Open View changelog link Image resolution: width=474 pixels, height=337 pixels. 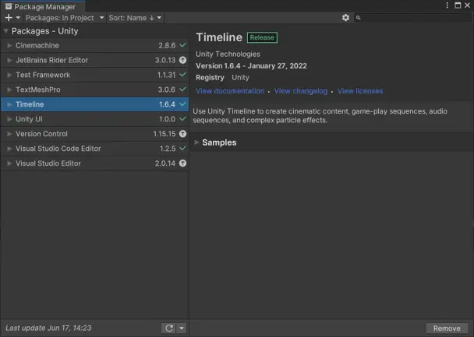(x=301, y=91)
